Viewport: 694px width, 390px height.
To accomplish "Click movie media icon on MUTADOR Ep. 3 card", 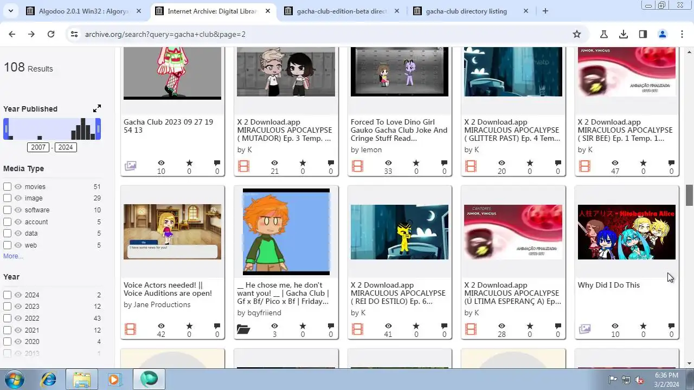I will click(243, 166).
